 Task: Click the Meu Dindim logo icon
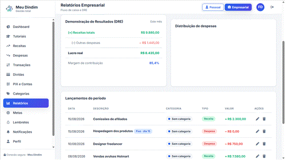[x=9, y=8]
